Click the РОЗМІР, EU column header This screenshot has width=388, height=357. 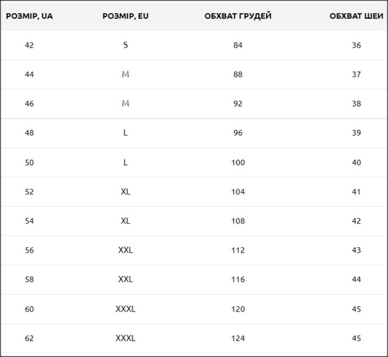point(125,16)
